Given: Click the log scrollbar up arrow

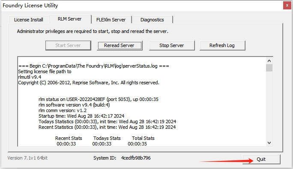Looking at the screenshot, I should click(269, 61).
